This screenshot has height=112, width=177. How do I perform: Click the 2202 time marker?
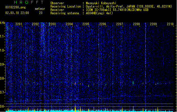click(x=35, y=24)
